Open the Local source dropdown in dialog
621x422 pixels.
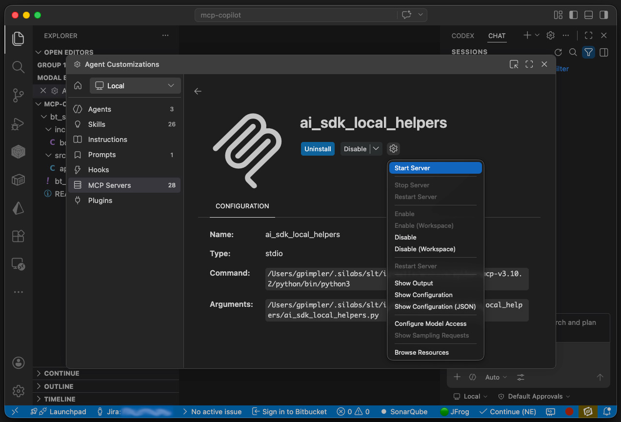click(135, 85)
